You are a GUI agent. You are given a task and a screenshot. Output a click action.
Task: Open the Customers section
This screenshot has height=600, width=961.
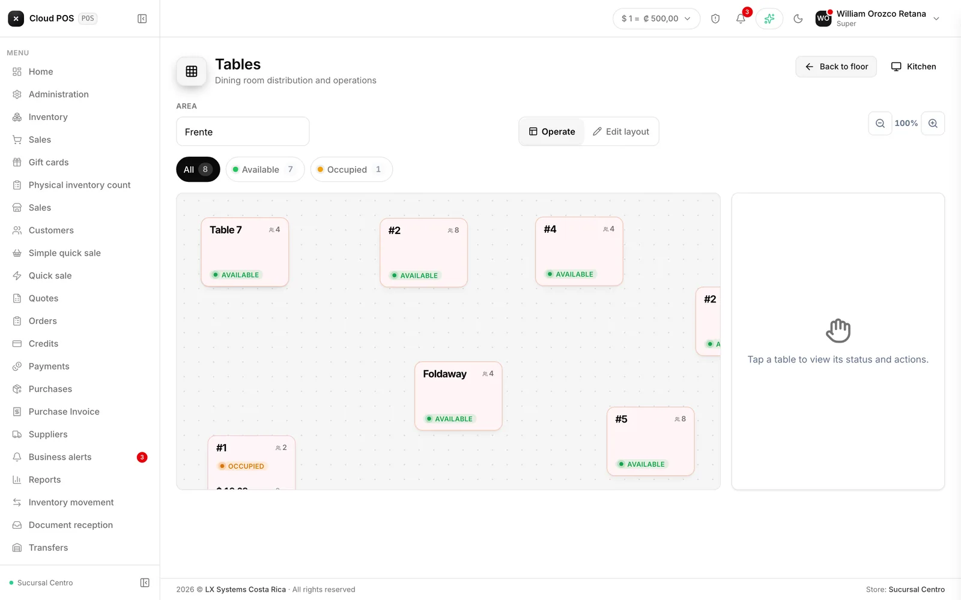80,230
